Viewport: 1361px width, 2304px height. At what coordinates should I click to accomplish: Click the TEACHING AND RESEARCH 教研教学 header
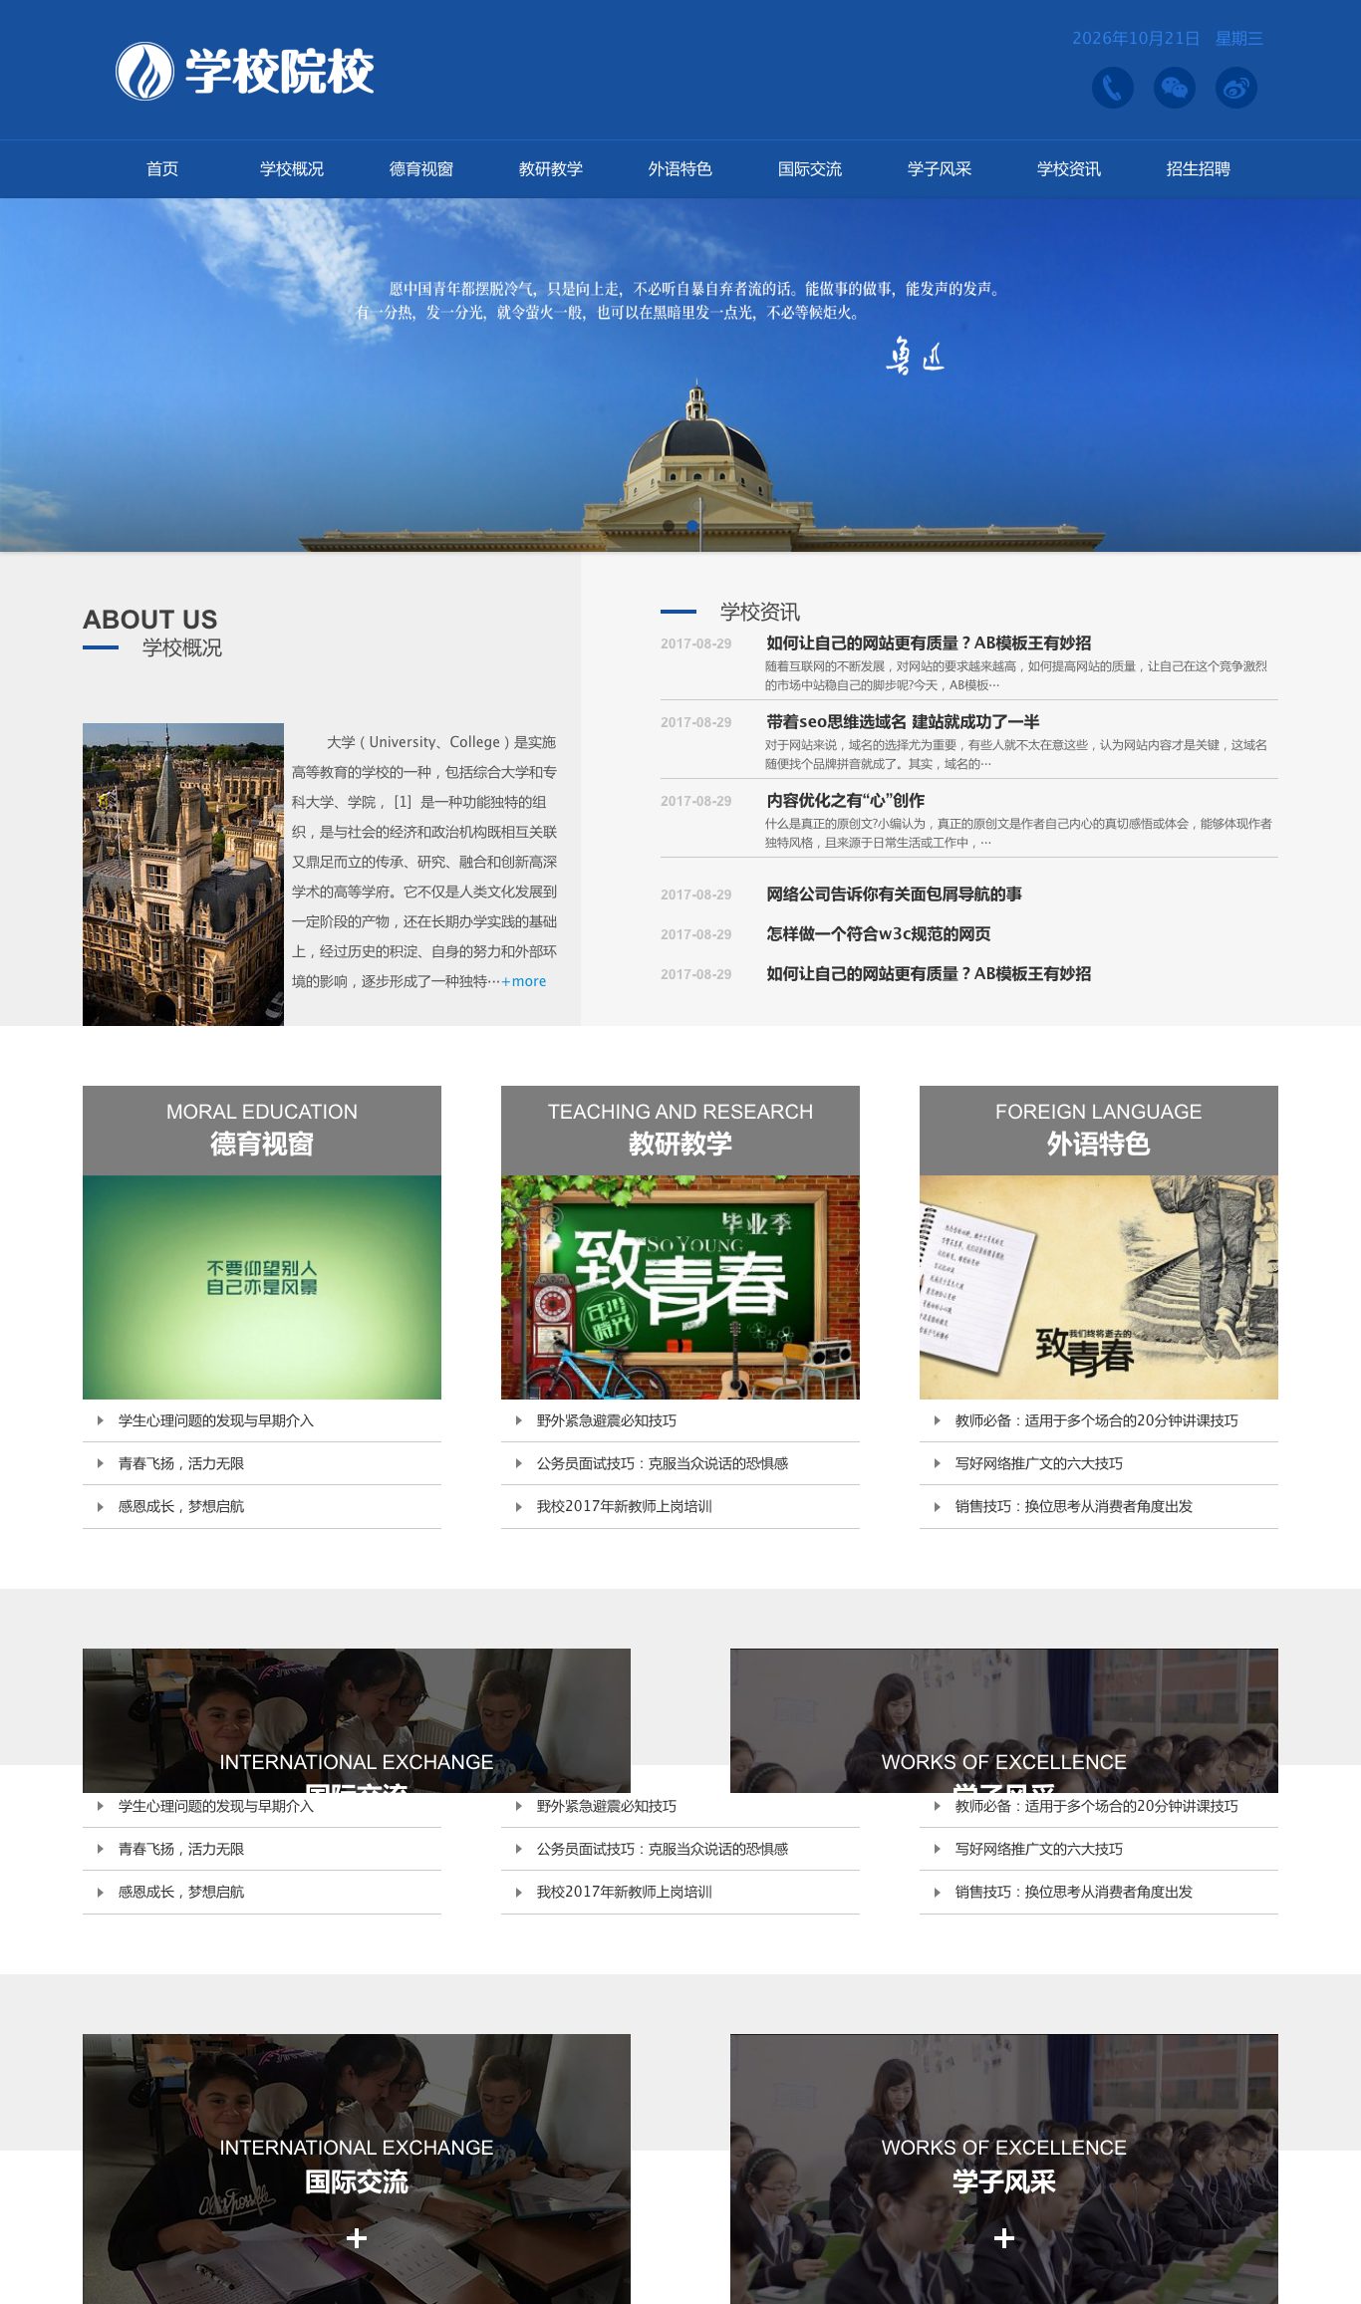680,1131
